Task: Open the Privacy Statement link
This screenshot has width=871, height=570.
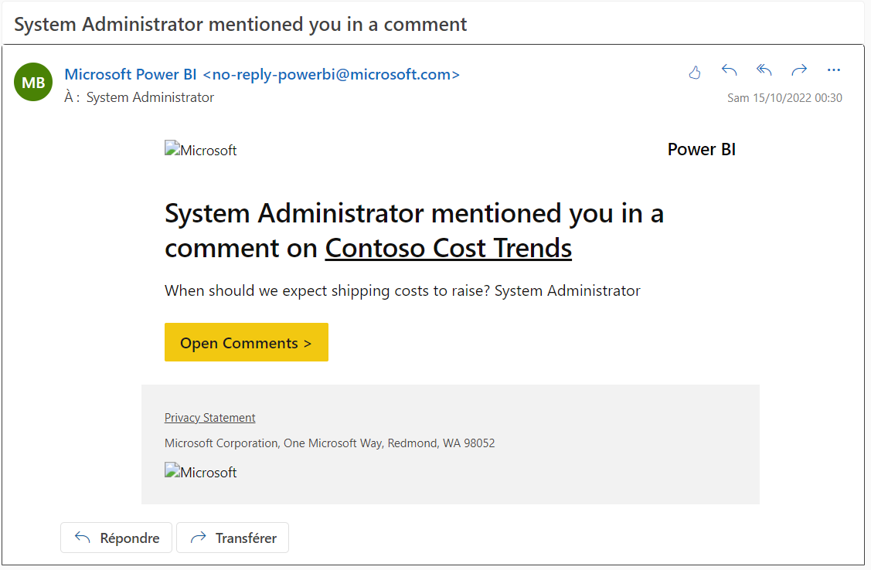Action: tap(210, 417)
